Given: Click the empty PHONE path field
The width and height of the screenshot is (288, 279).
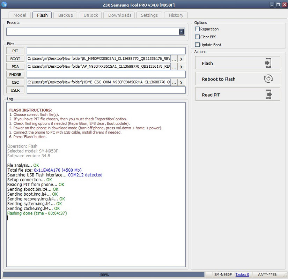Looking at the screenshot, I should pyautogui.click(x=106, y=75).
